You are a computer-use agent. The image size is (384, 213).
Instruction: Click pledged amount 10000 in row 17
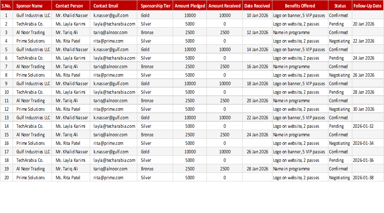point(190,152)
